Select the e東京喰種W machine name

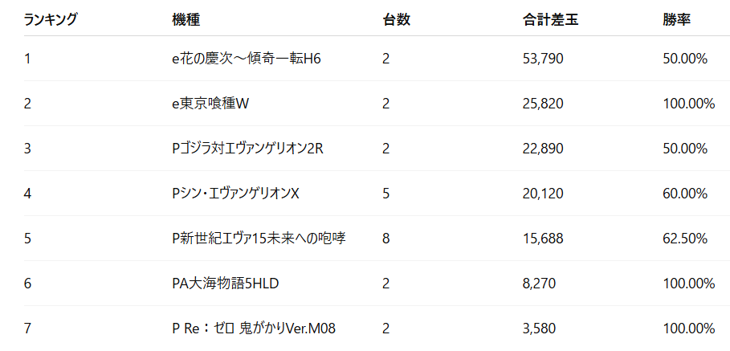pos(212,104)
